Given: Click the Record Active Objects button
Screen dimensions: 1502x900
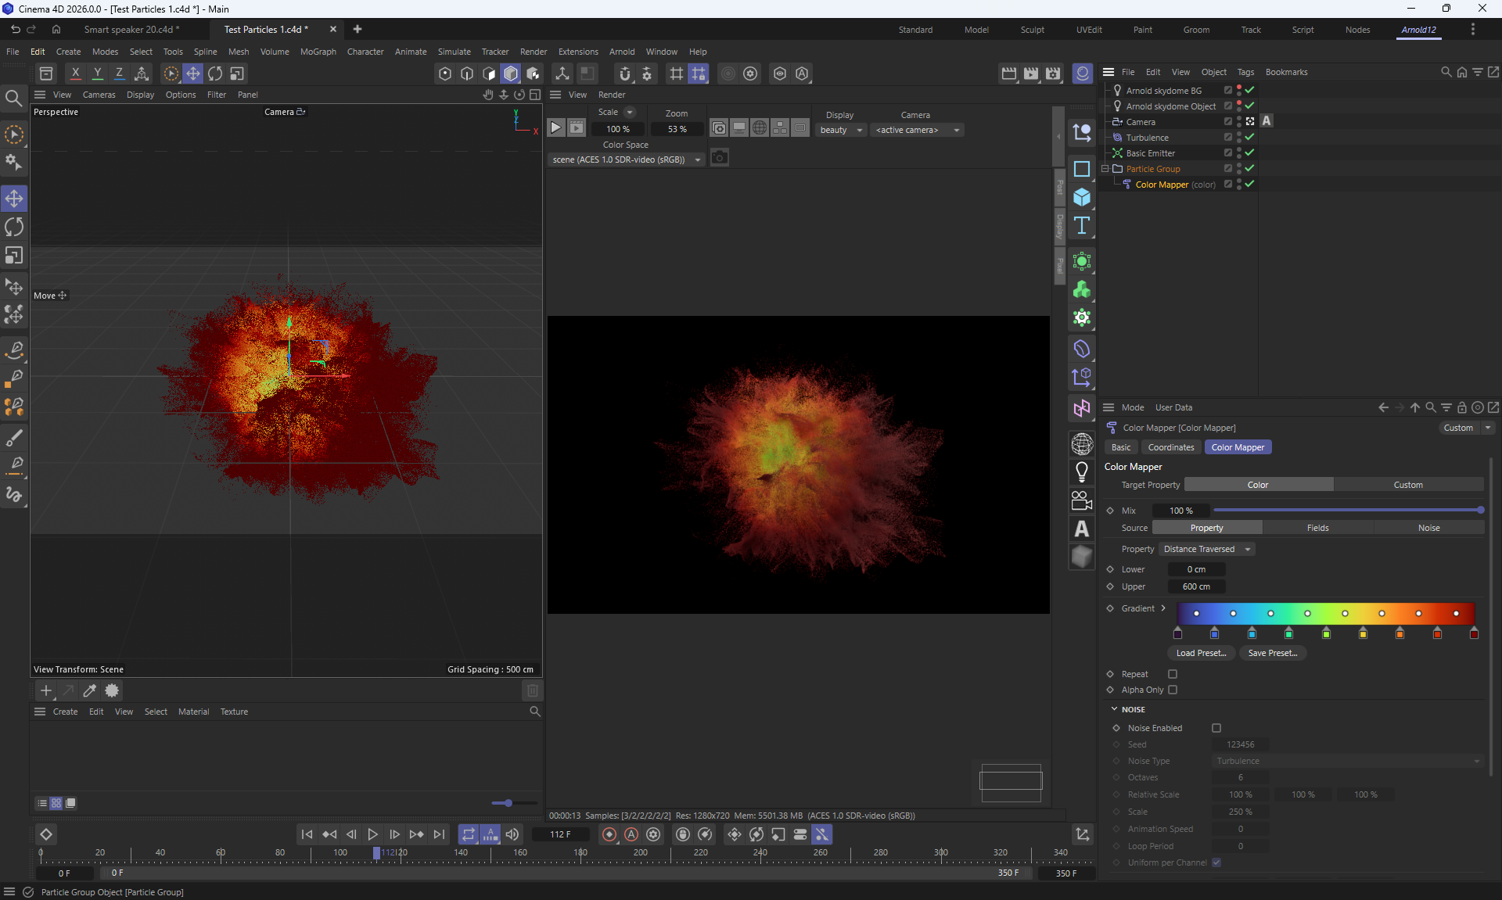Looking at the screenshot, I should click(609, 834).
